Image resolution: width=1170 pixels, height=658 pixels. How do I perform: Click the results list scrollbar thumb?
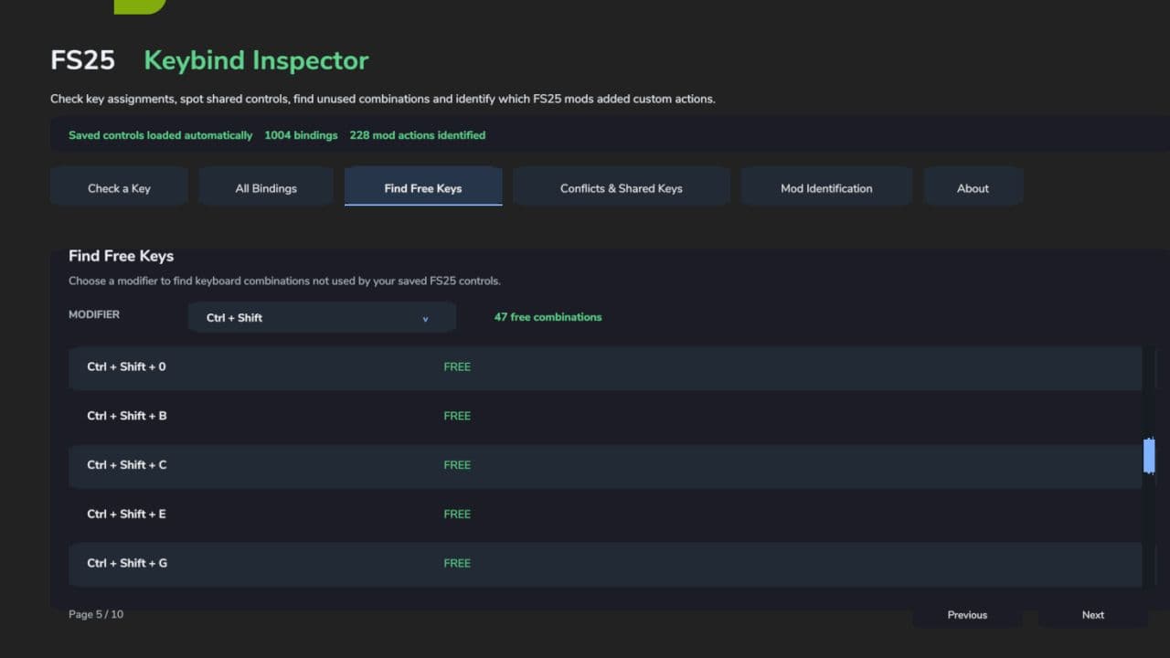click(1149, 455)
